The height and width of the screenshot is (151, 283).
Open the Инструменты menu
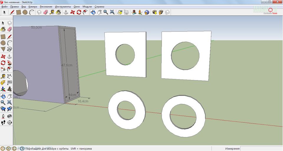point(63,6)
